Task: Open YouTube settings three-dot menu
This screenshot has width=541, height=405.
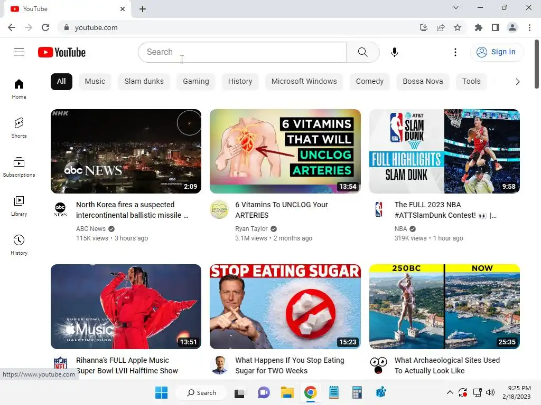Action: (x=455, y=52)
